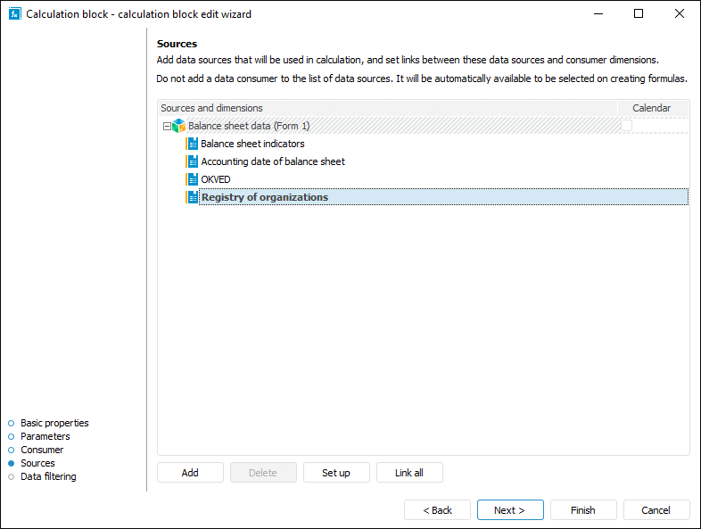Click the OKVED dimension icon

[x=192, y=179]
